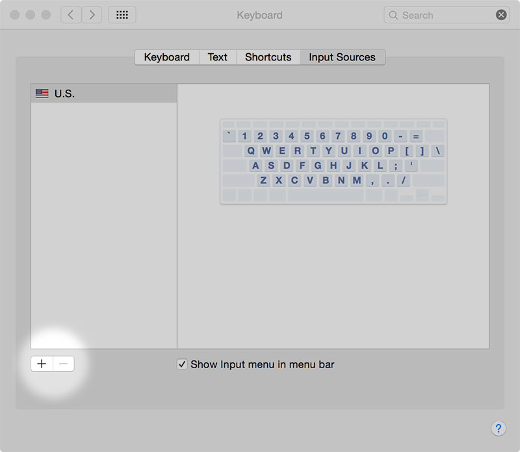Image resolution: width=520 pixels, height=452 pixels.
Task: Click the minus button to remove input source
Action: pos(62,364)
